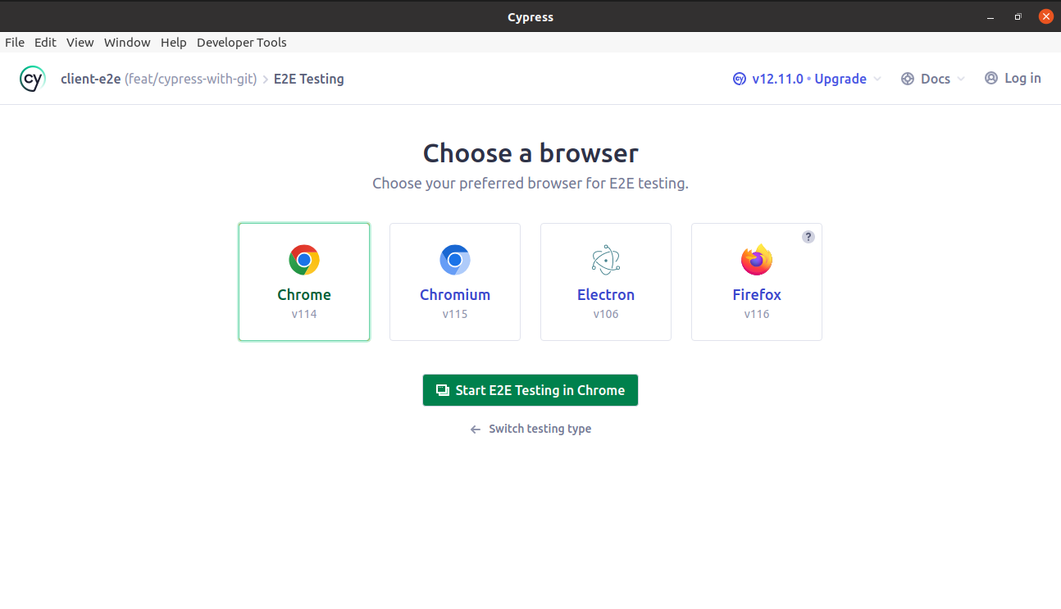Viewport: 1061px width, 609px height.
Task: Open the Developer Tools menu
Action: coord(241,42)
